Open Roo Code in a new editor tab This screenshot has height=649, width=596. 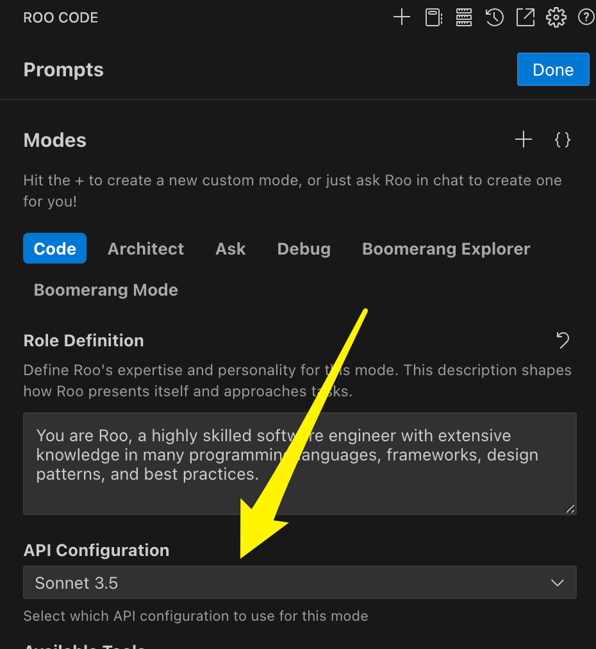coord(525,17)
